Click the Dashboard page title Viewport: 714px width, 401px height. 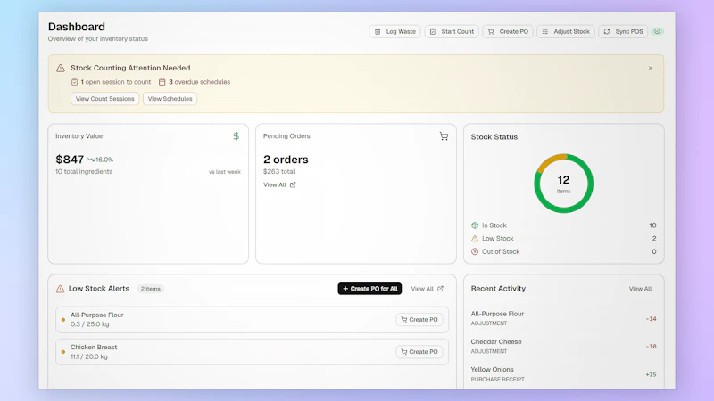click(x=77, y=27)
